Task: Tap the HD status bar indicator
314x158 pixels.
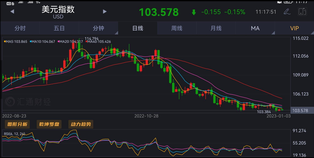Action: click(10, 4)
